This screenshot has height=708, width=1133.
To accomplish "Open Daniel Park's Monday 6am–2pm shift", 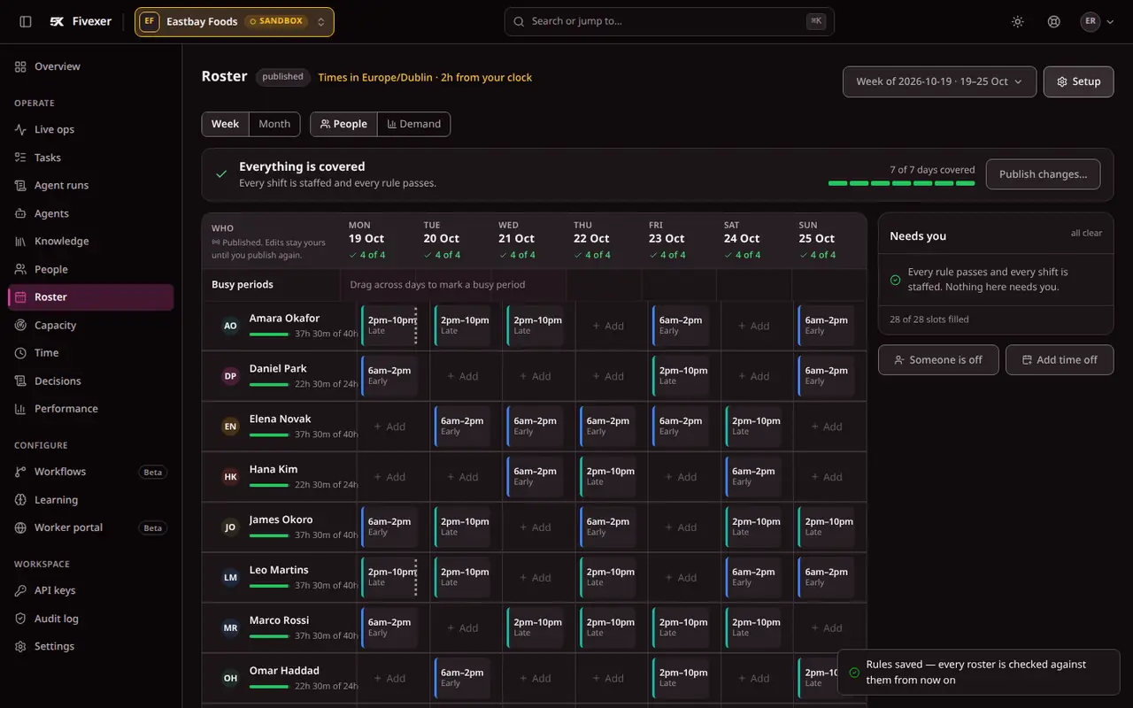I will [x=389, y=376].
